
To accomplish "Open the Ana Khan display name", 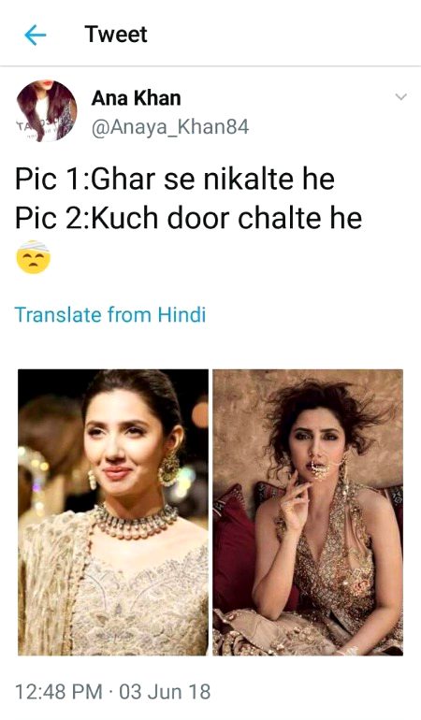I will point(136,98).
